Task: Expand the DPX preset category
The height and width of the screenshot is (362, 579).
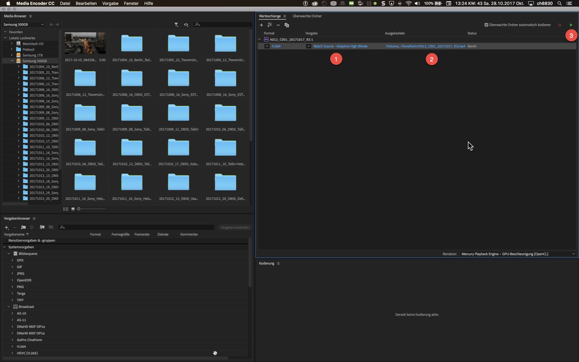Action: (x=12, y=260)
